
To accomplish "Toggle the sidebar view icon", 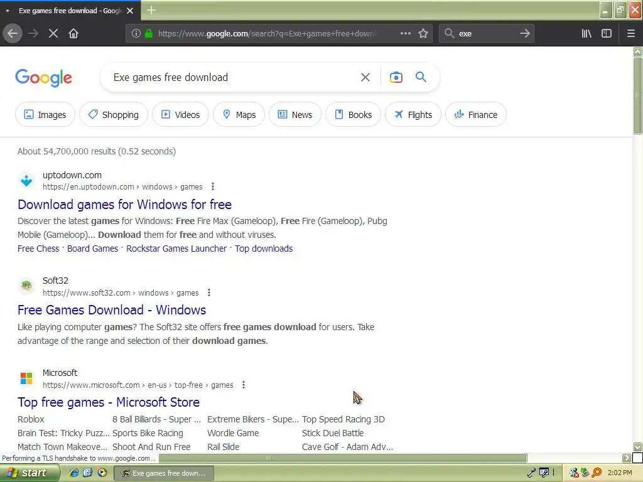I will pos(607,34).
